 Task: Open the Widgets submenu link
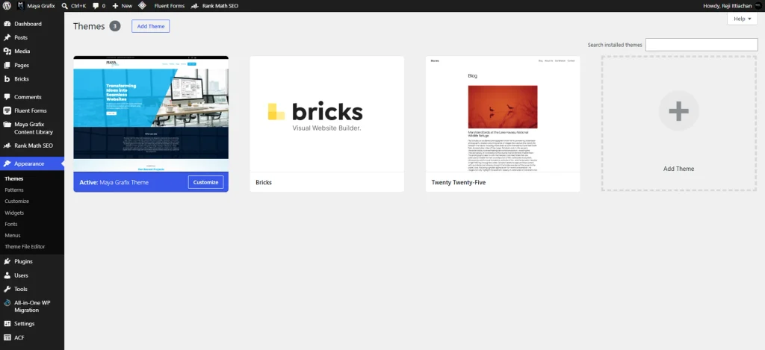[14, 213]
